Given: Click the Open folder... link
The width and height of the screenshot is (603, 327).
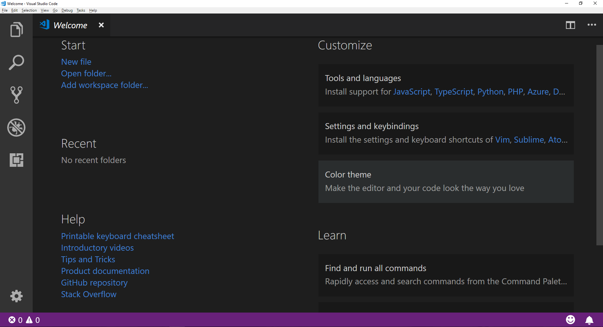Looking at the screenshot, I should tap(86, 74).
